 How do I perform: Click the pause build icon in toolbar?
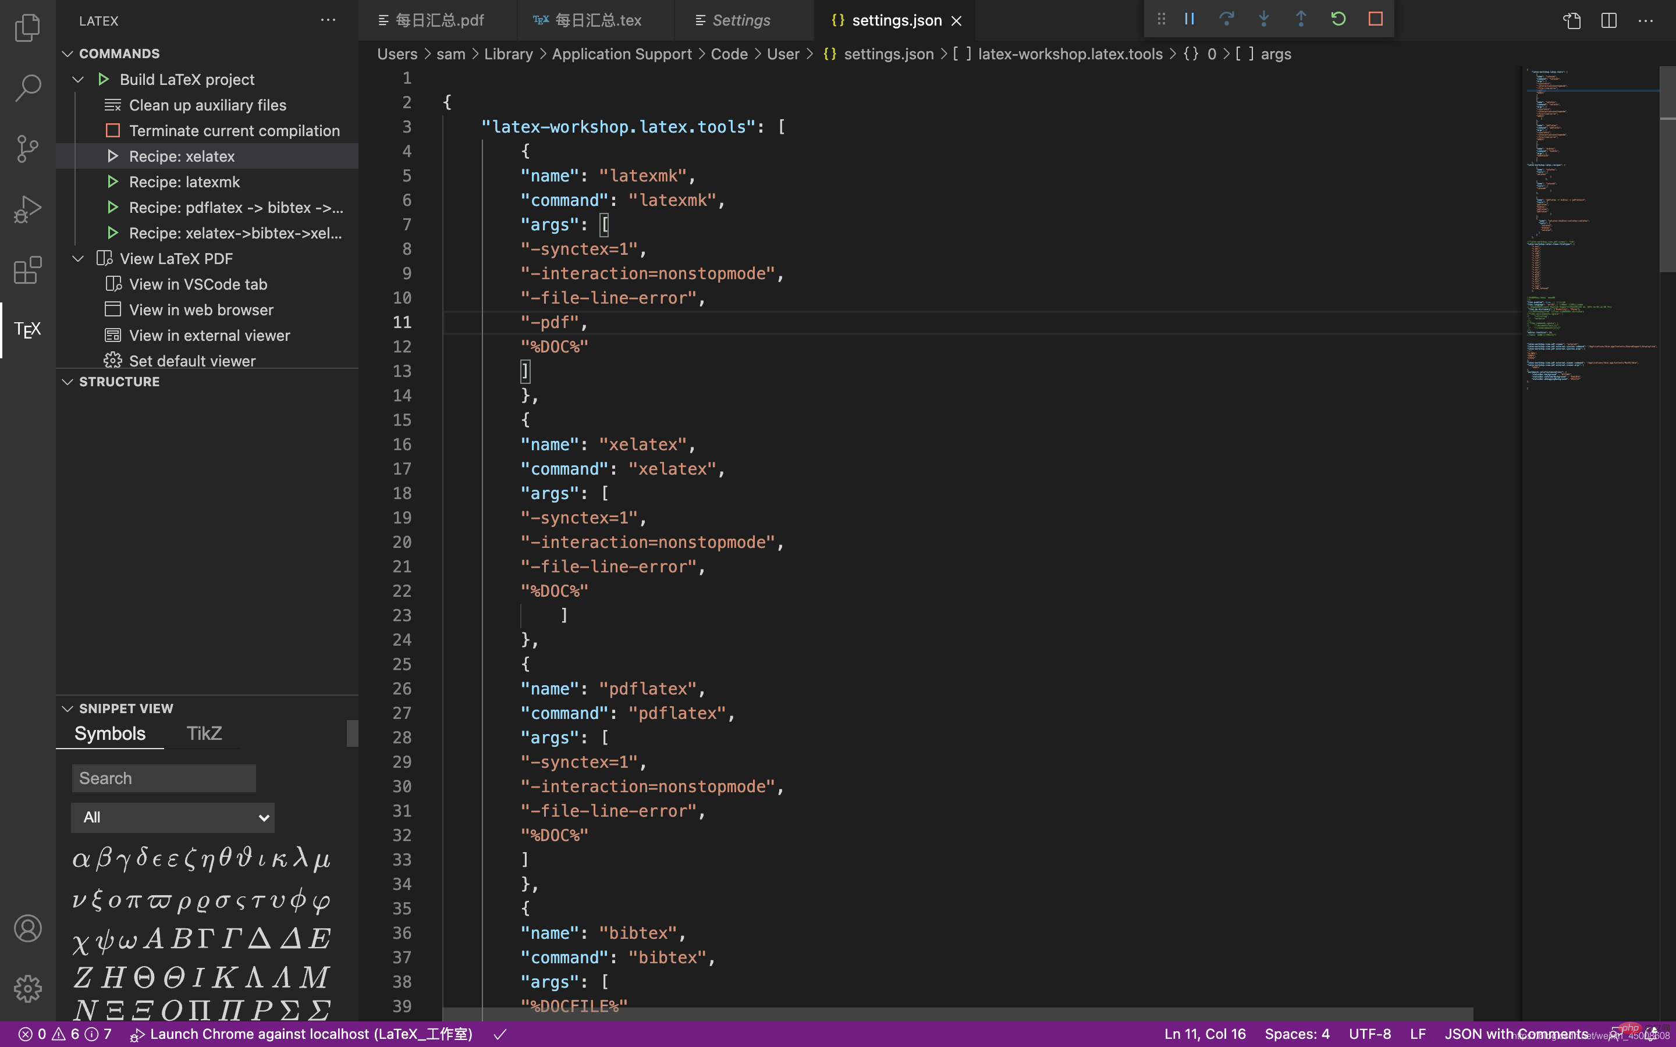(1187, 18)
